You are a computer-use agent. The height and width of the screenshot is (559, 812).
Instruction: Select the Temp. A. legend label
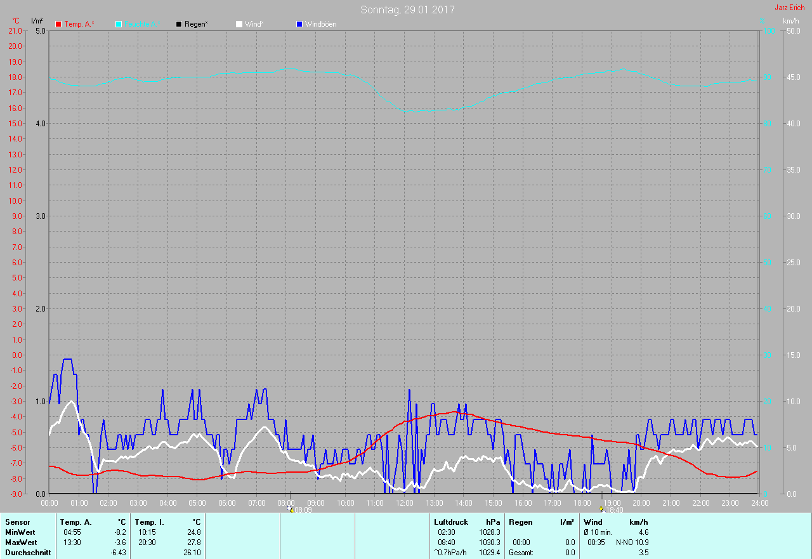79,24
